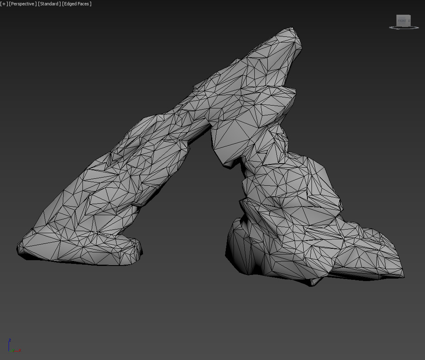Click the Z axis label of the world axis gizmo

[10, 340]
